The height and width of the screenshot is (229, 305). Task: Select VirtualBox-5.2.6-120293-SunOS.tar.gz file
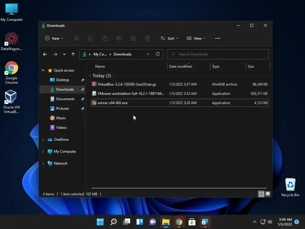[x=180, y=84]
